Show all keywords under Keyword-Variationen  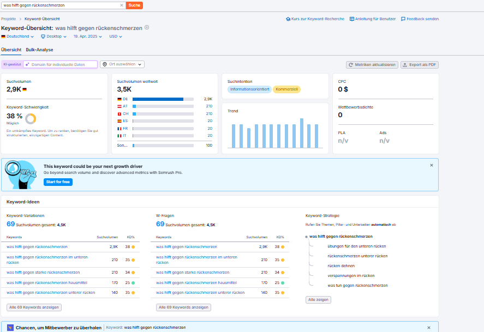[34, 307]
